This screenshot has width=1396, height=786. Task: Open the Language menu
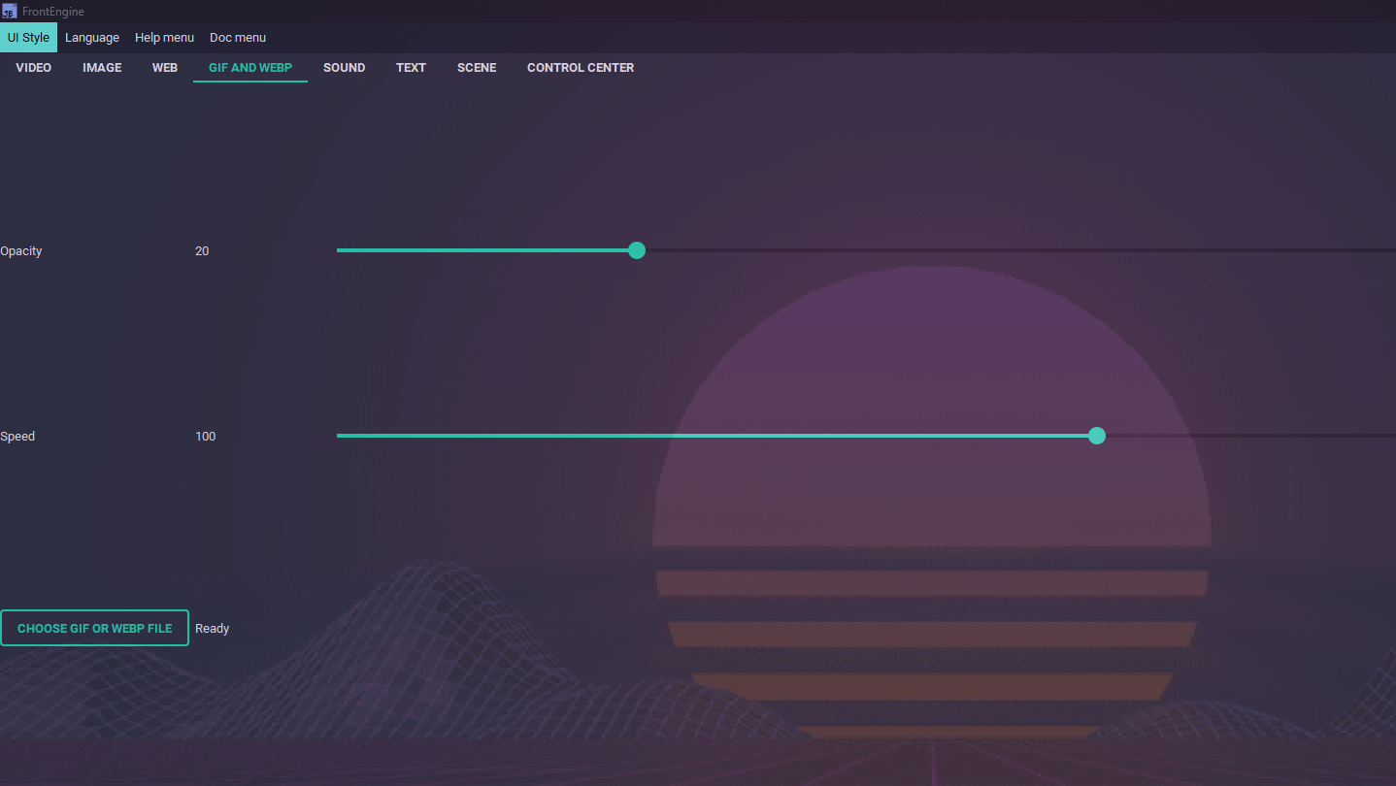[x=92, y=38]
